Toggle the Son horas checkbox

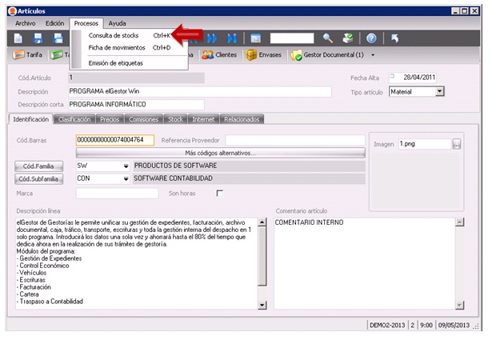220,194
